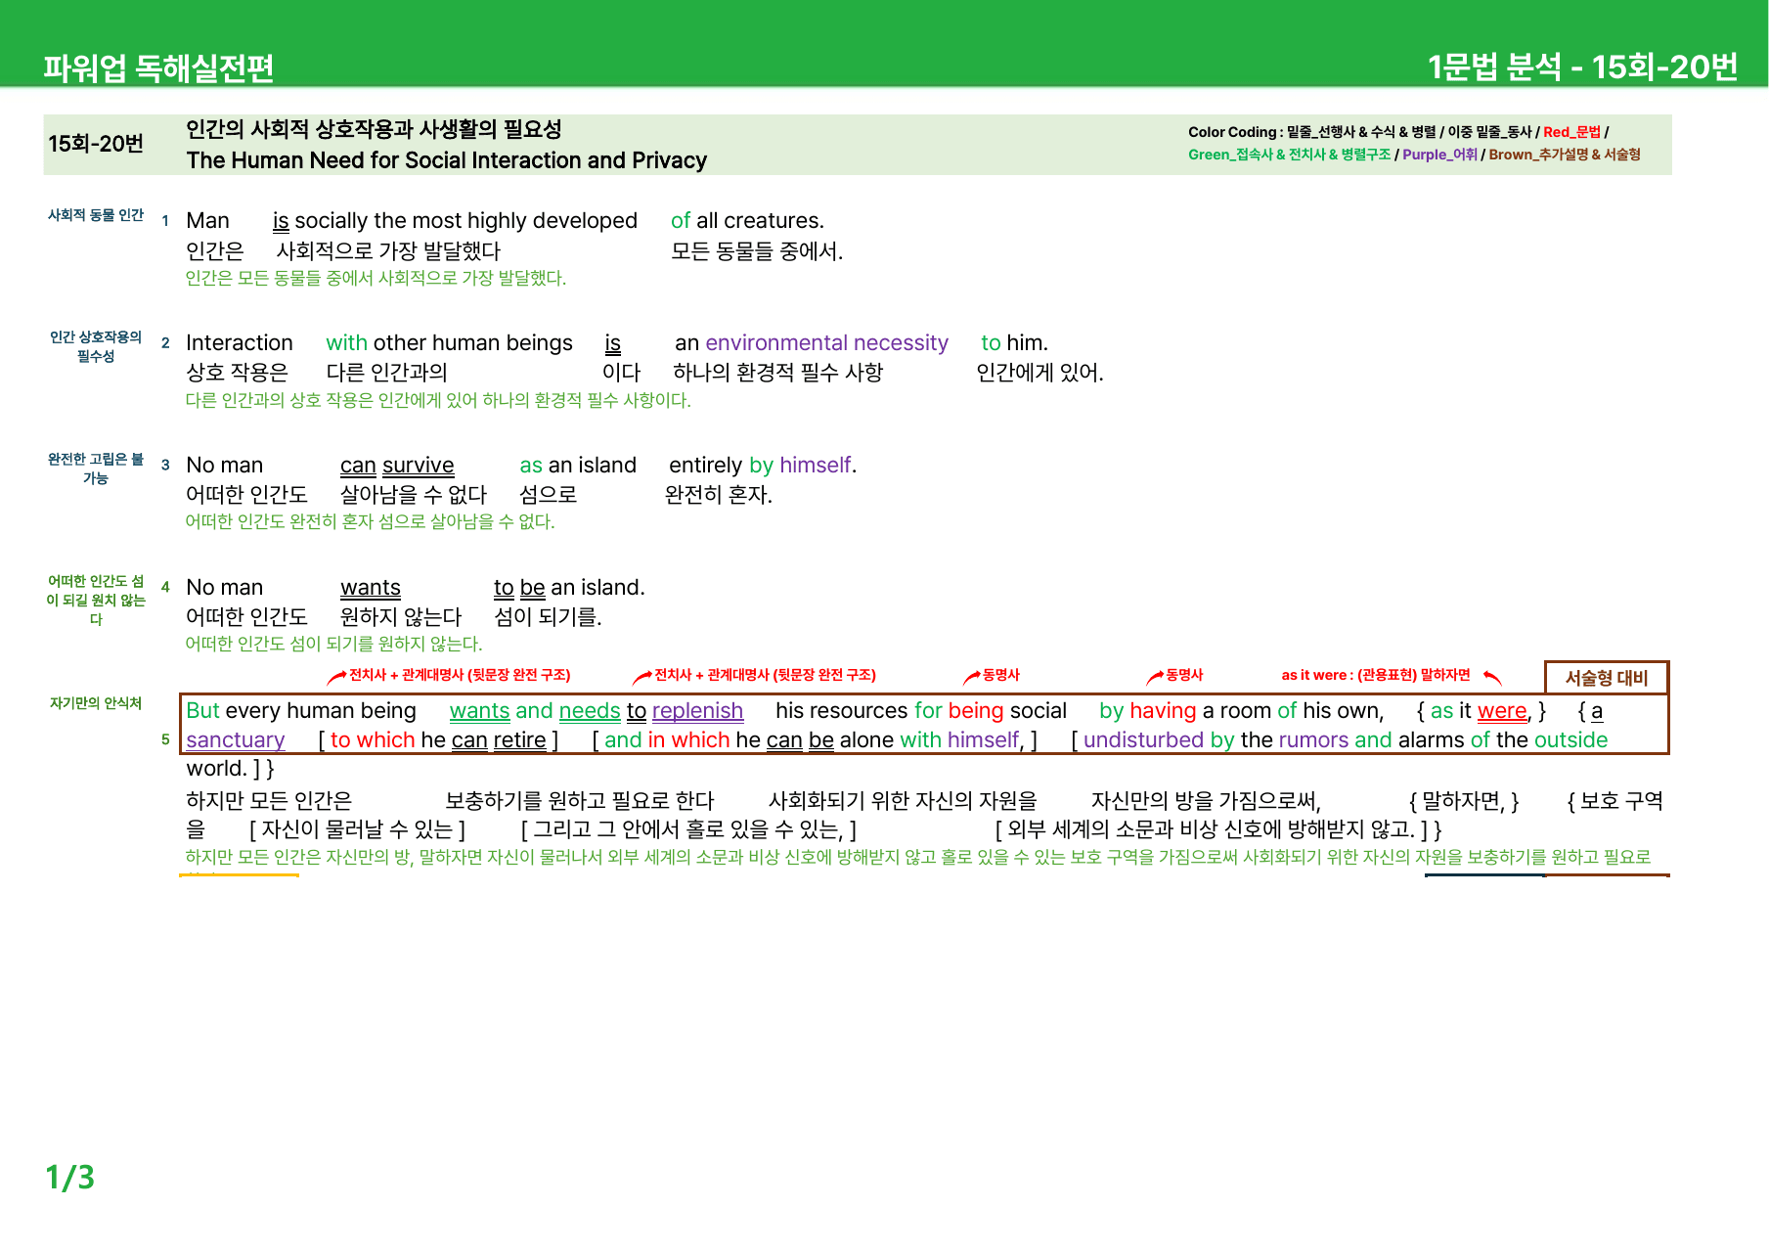Image resolution: width=1769 pixels, height=1251 pixels.
Task: Click the Korean phrase '인간에게 있어.'
Action: [1039, 373]
